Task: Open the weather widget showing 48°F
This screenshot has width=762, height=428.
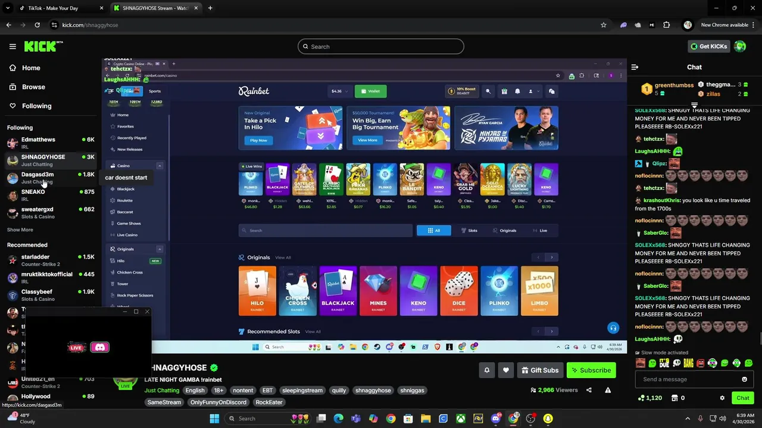Action: coord(20,418)
